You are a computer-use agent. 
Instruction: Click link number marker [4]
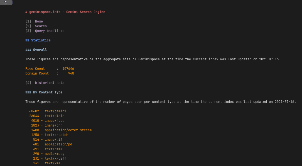(x=28, y=83)
